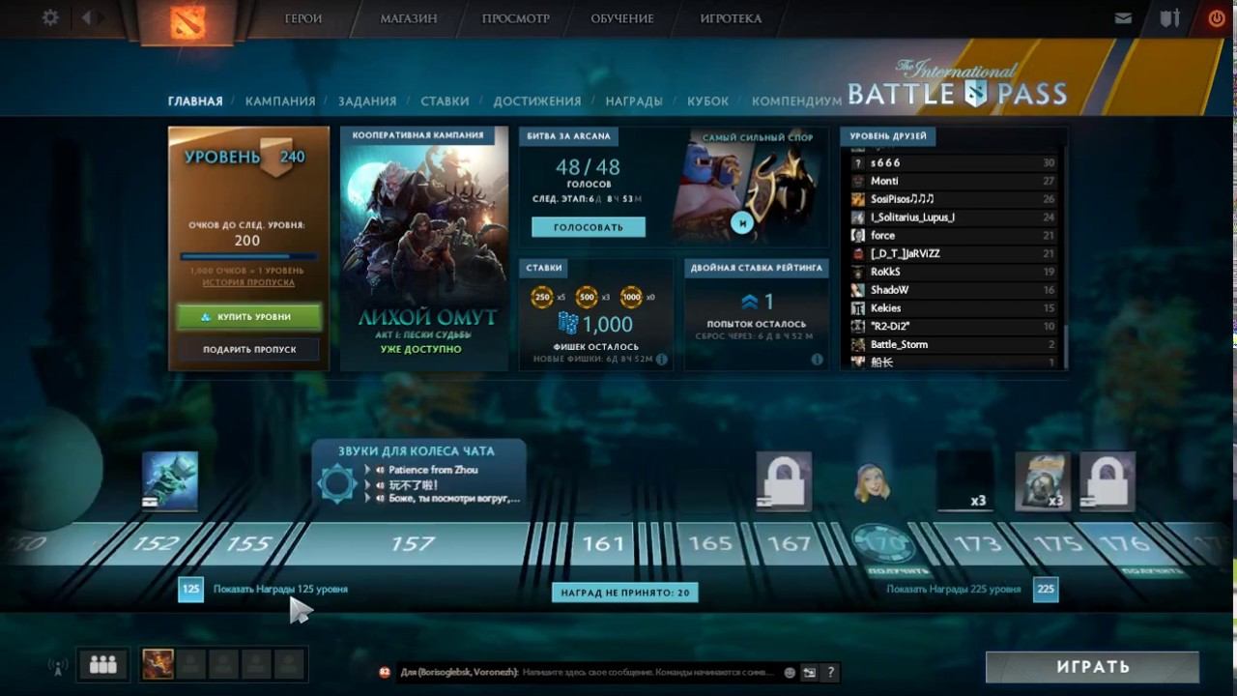1237x696 pixels.
Task: Click the Подарить пропуск button
Action: [247, 349]
